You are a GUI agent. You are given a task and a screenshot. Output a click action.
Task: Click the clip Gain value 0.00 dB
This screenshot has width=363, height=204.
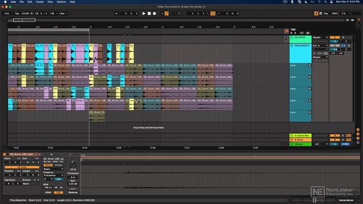pyautogui.click(x=73, y=184)
